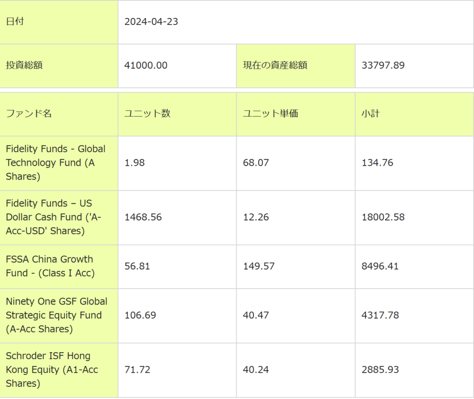Click the unit count 71.72
Viewport: 474px width, 399px height.
(x=137, y=369)
